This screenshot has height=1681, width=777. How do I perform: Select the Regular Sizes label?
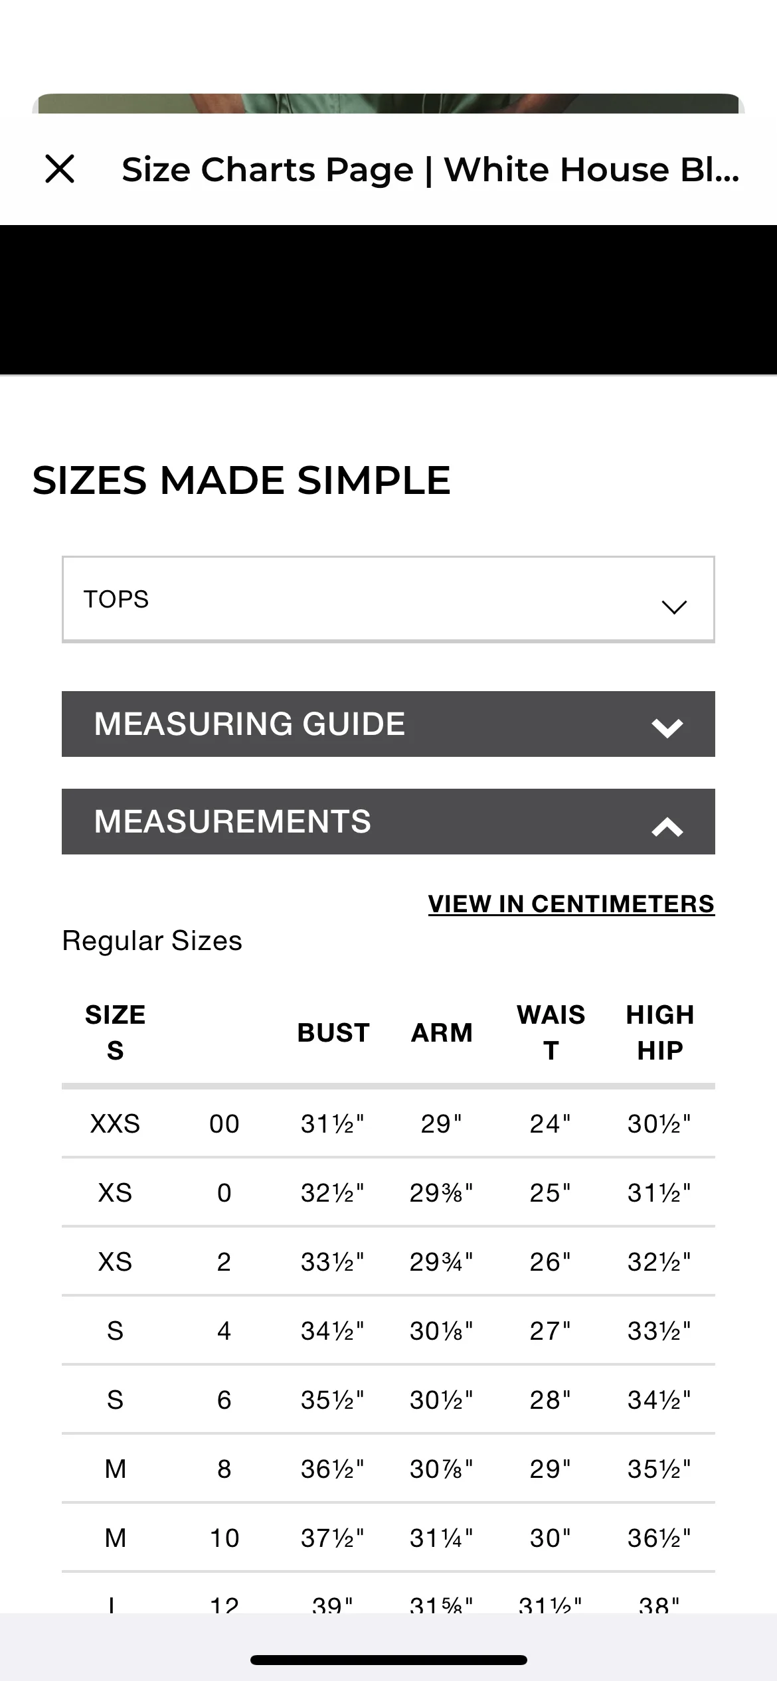(x=152, y=941)
